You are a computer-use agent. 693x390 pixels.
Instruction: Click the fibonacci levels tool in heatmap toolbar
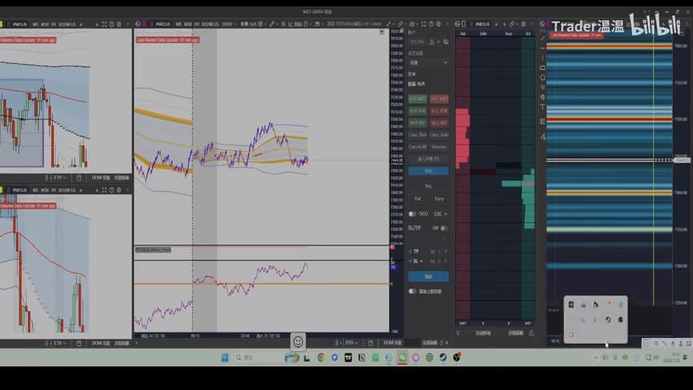pyautogui.click(x=543, y=121)
